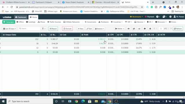Filter the Cost column
Image resolution: width=185 pixels, height=104 pixels.
61,35
